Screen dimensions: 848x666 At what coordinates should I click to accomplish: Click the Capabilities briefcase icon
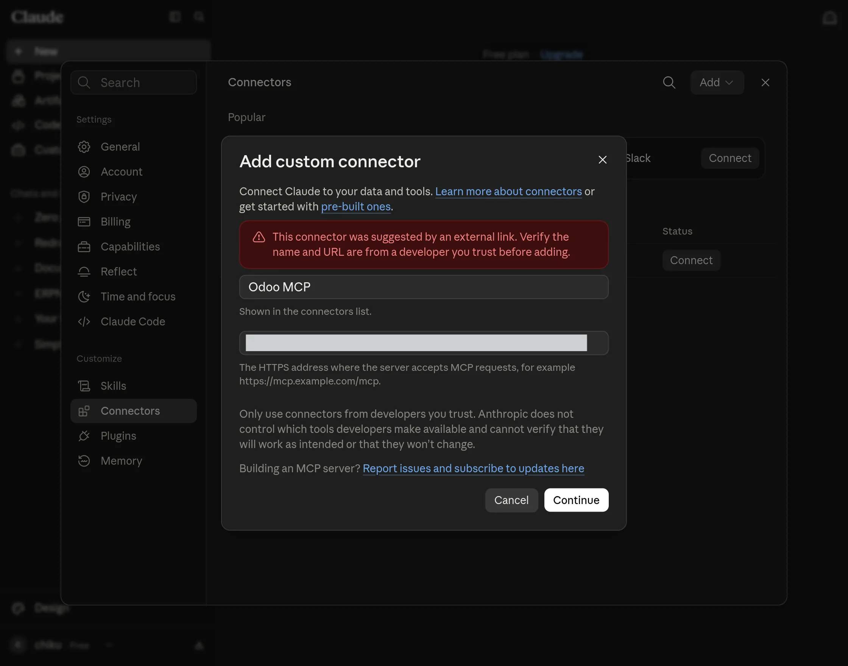[x=84, y=246]
